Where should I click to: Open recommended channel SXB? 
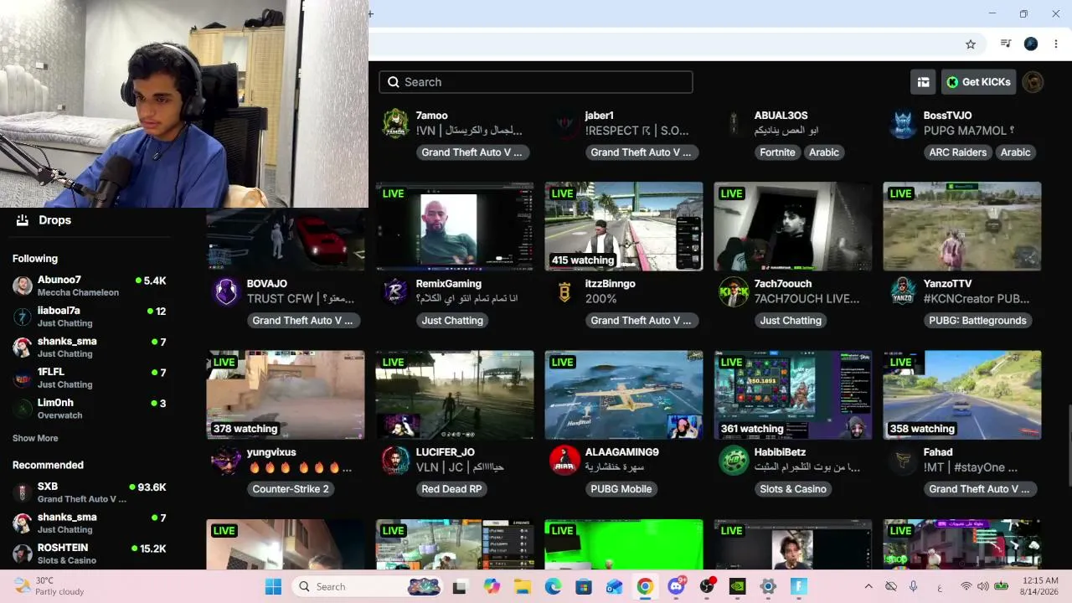90,492
